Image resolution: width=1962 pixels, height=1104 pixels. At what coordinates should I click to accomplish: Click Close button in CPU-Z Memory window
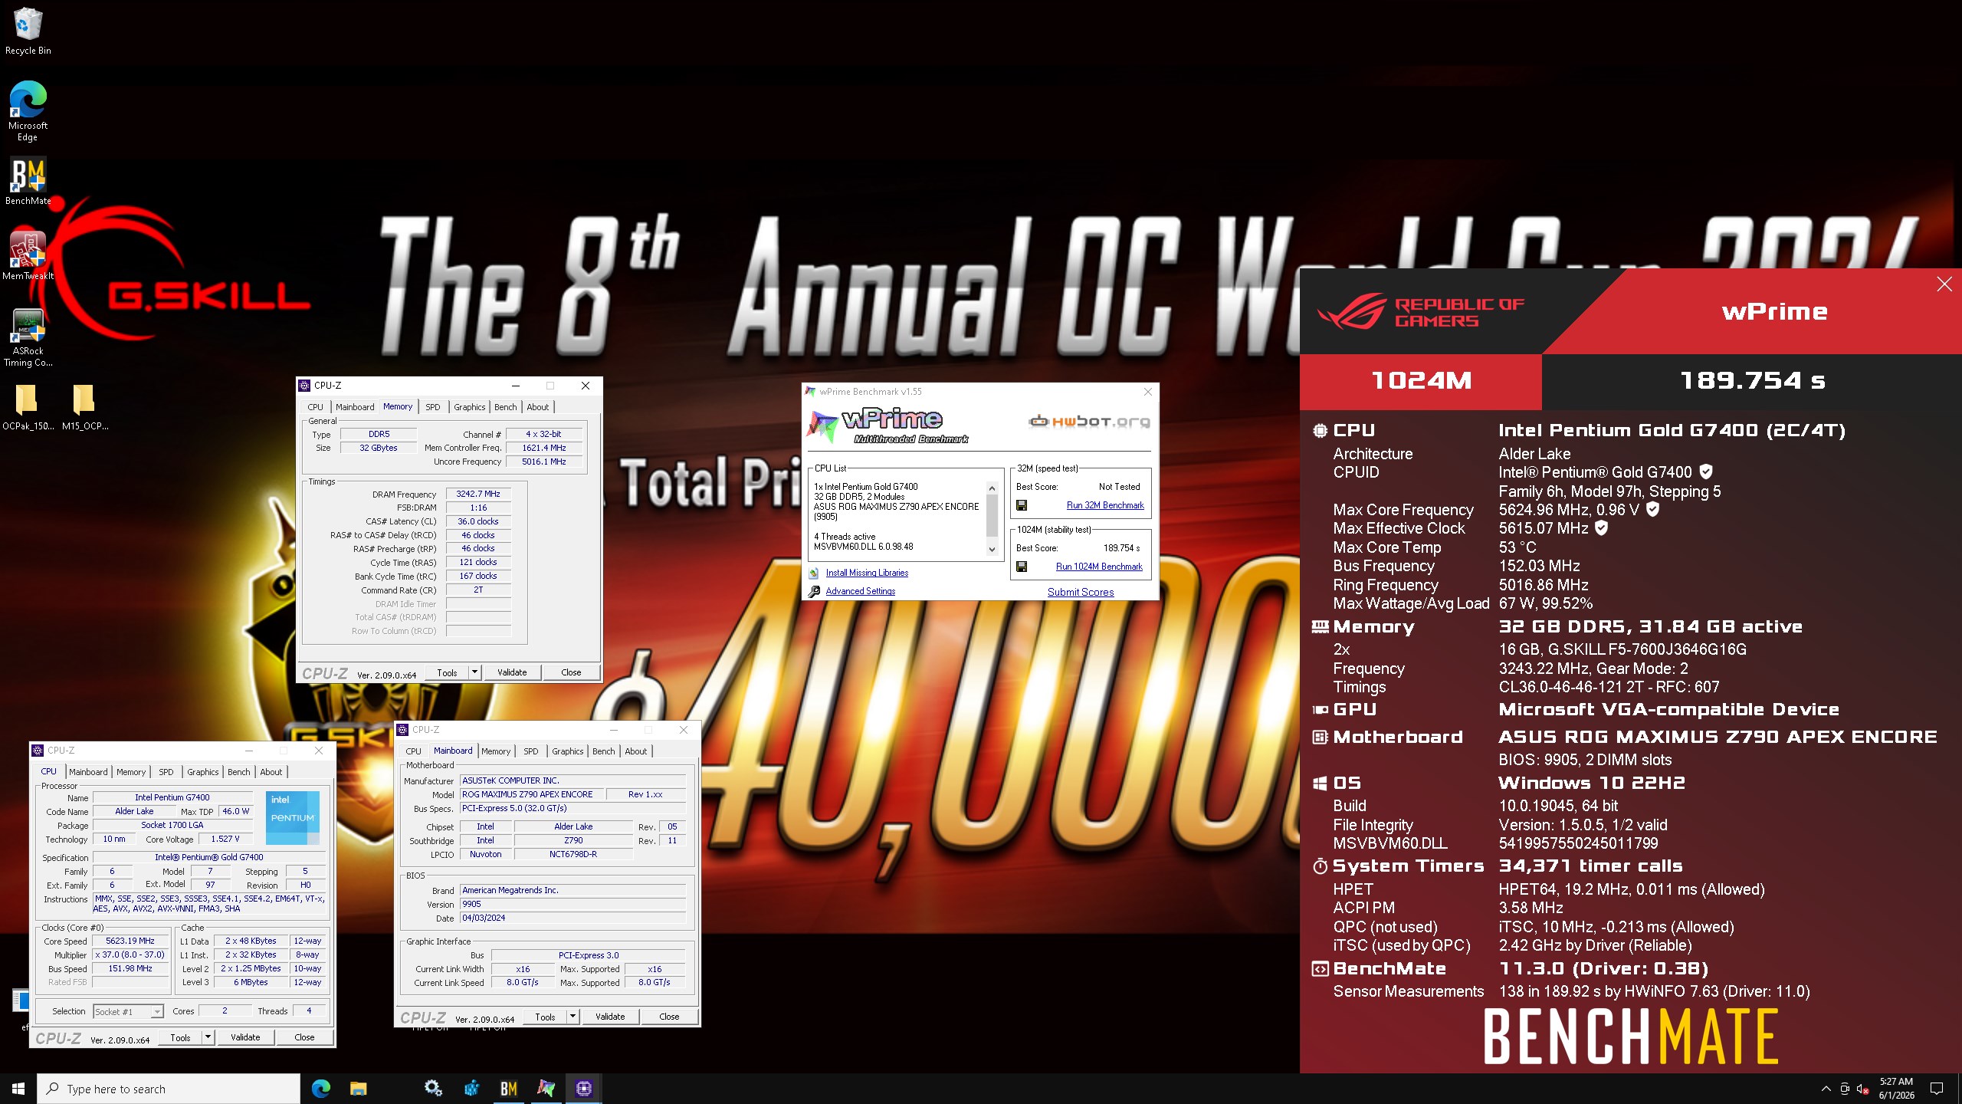[x=571, y=672]
